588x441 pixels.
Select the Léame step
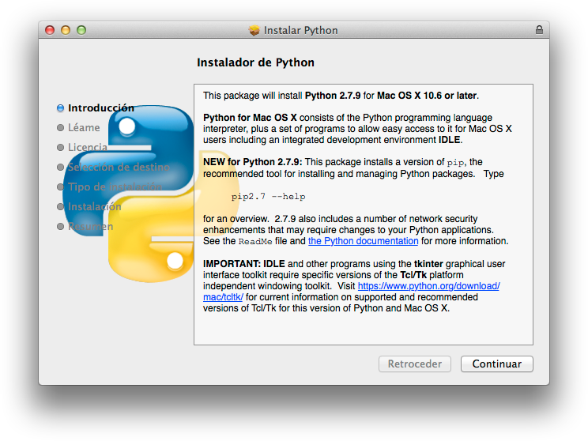click(x=84, y=127)
